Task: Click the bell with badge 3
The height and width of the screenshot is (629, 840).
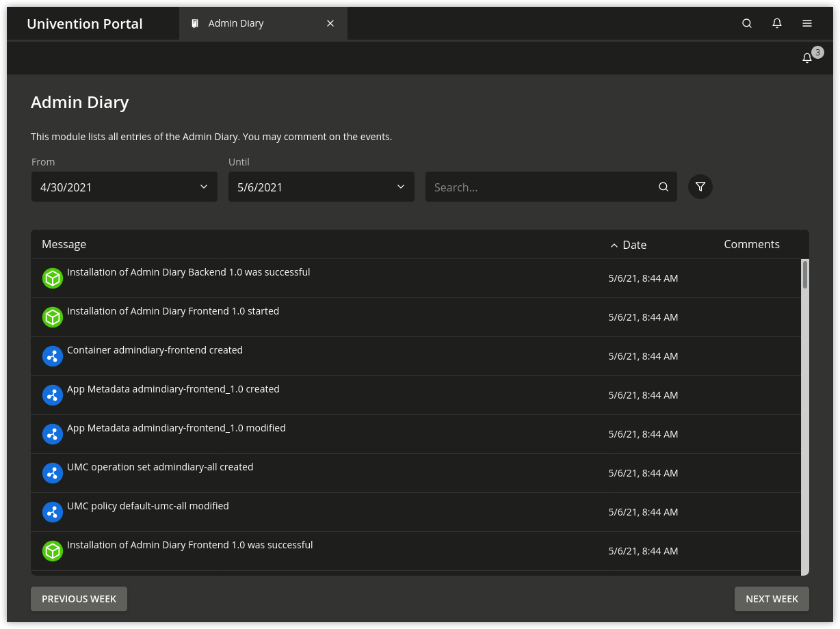Action: tap(807, 58)
